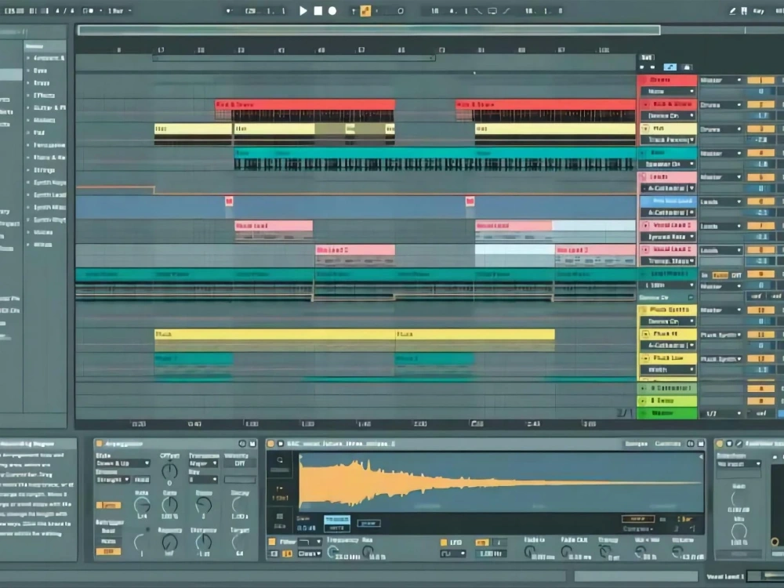Toggle the Bass track activator
784x588 pixels.
pyautogui.click(x=760, y=153)
